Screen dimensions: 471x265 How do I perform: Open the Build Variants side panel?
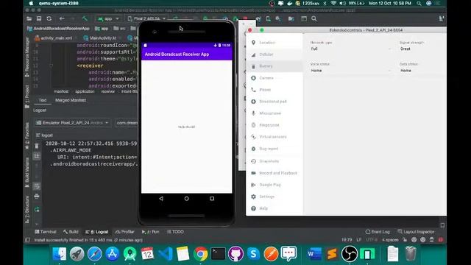point(27,172)
